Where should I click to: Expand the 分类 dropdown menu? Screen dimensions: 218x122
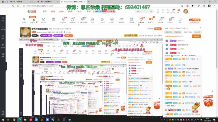pyautogui.click(x=61, y=11)
